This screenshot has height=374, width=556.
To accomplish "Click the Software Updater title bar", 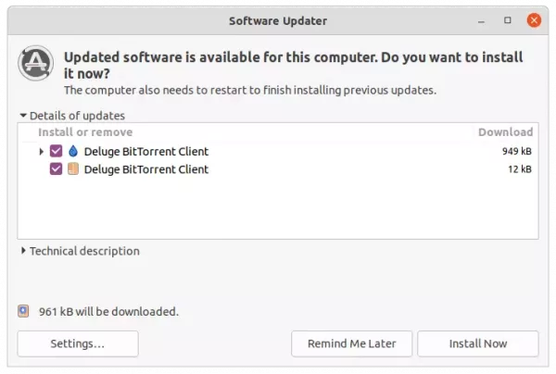I will tap(278, 20).
